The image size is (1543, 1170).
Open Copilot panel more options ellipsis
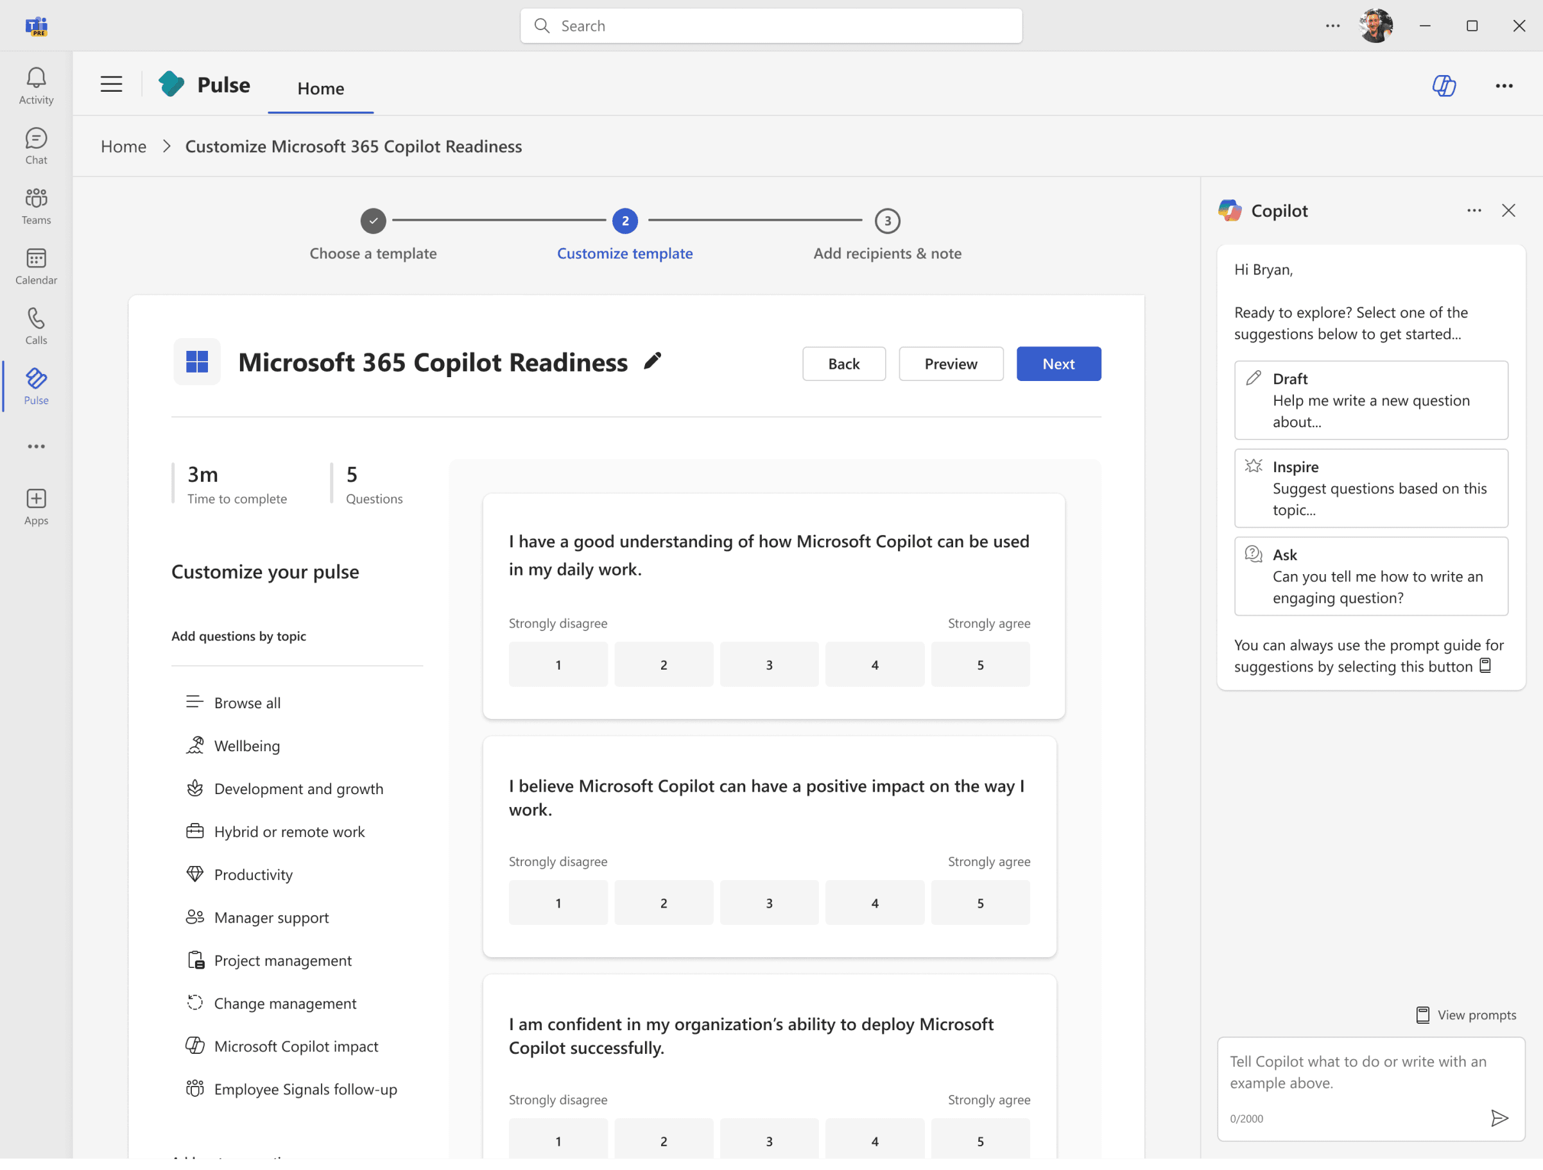[x=1473, y=210]
